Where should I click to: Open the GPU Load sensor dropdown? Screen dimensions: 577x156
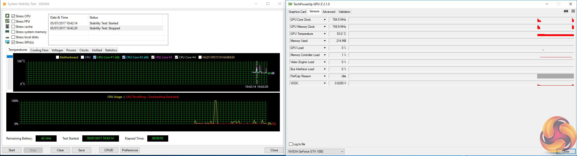pos(325,48)
